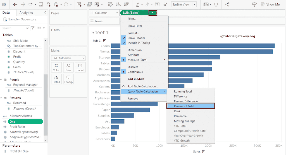Click the Share icon in toolbar
Viewport: 286px width, 155px height.
(227, 4)
